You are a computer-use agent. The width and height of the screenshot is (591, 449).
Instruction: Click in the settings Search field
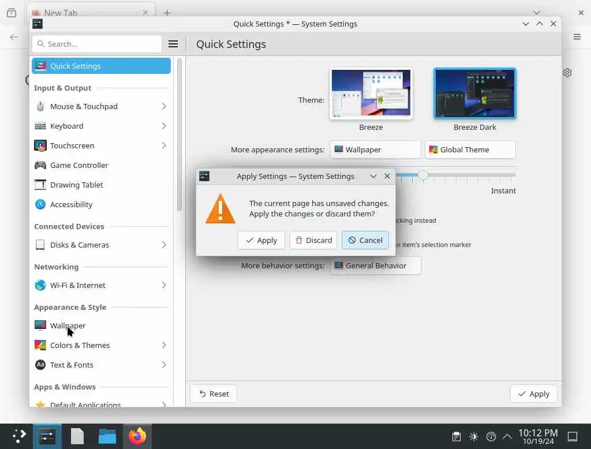tap(97, 44)
